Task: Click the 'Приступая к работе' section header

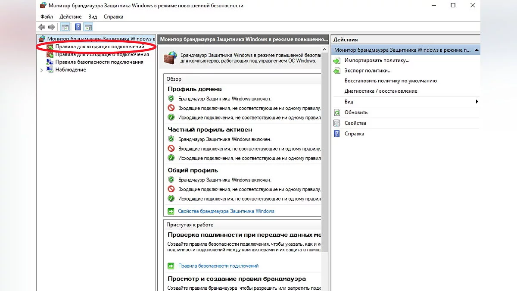Action: [190, 225]
